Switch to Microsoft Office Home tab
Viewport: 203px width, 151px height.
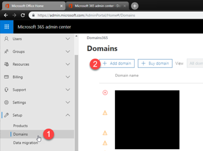[33, 6]
